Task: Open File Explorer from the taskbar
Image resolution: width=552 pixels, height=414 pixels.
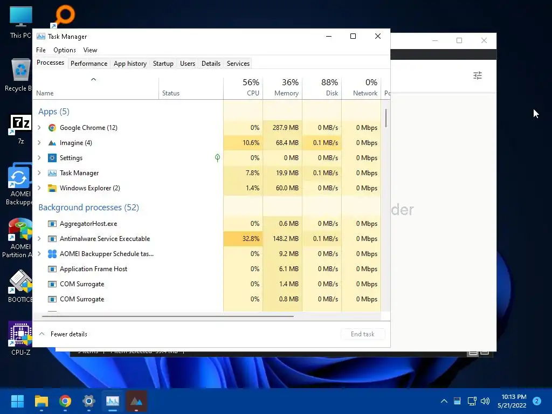Action: (x=41, y=401)
